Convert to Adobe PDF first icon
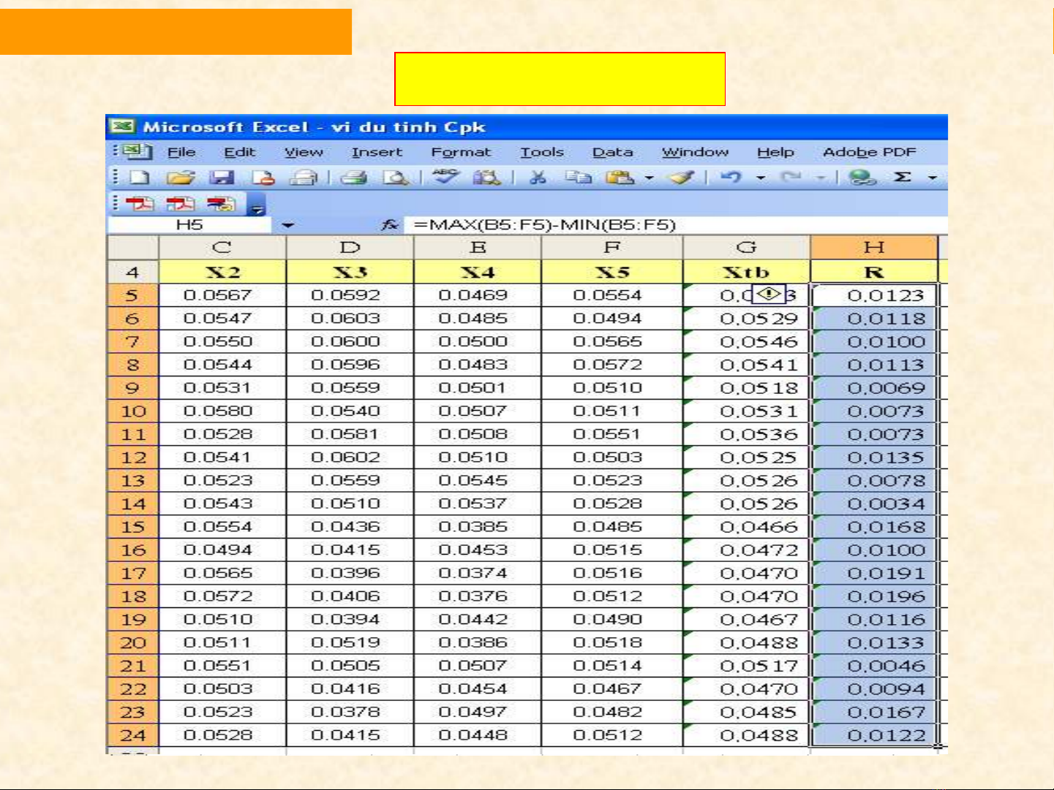Screen dimensions: 1054x790 pos(140,204)
